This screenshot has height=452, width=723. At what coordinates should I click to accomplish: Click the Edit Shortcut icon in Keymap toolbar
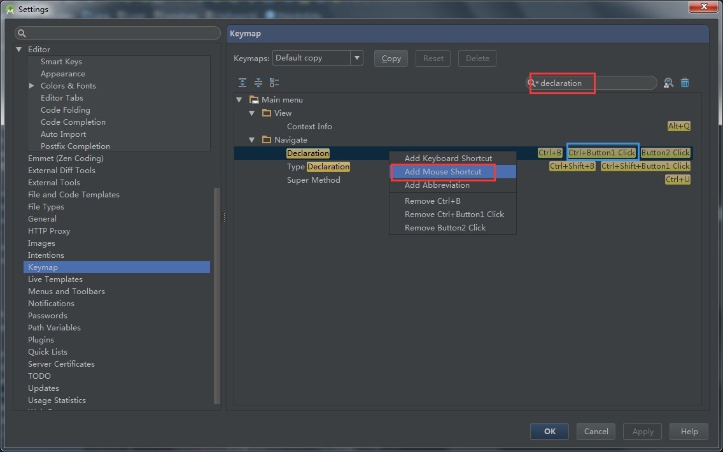tap(274, 83)
